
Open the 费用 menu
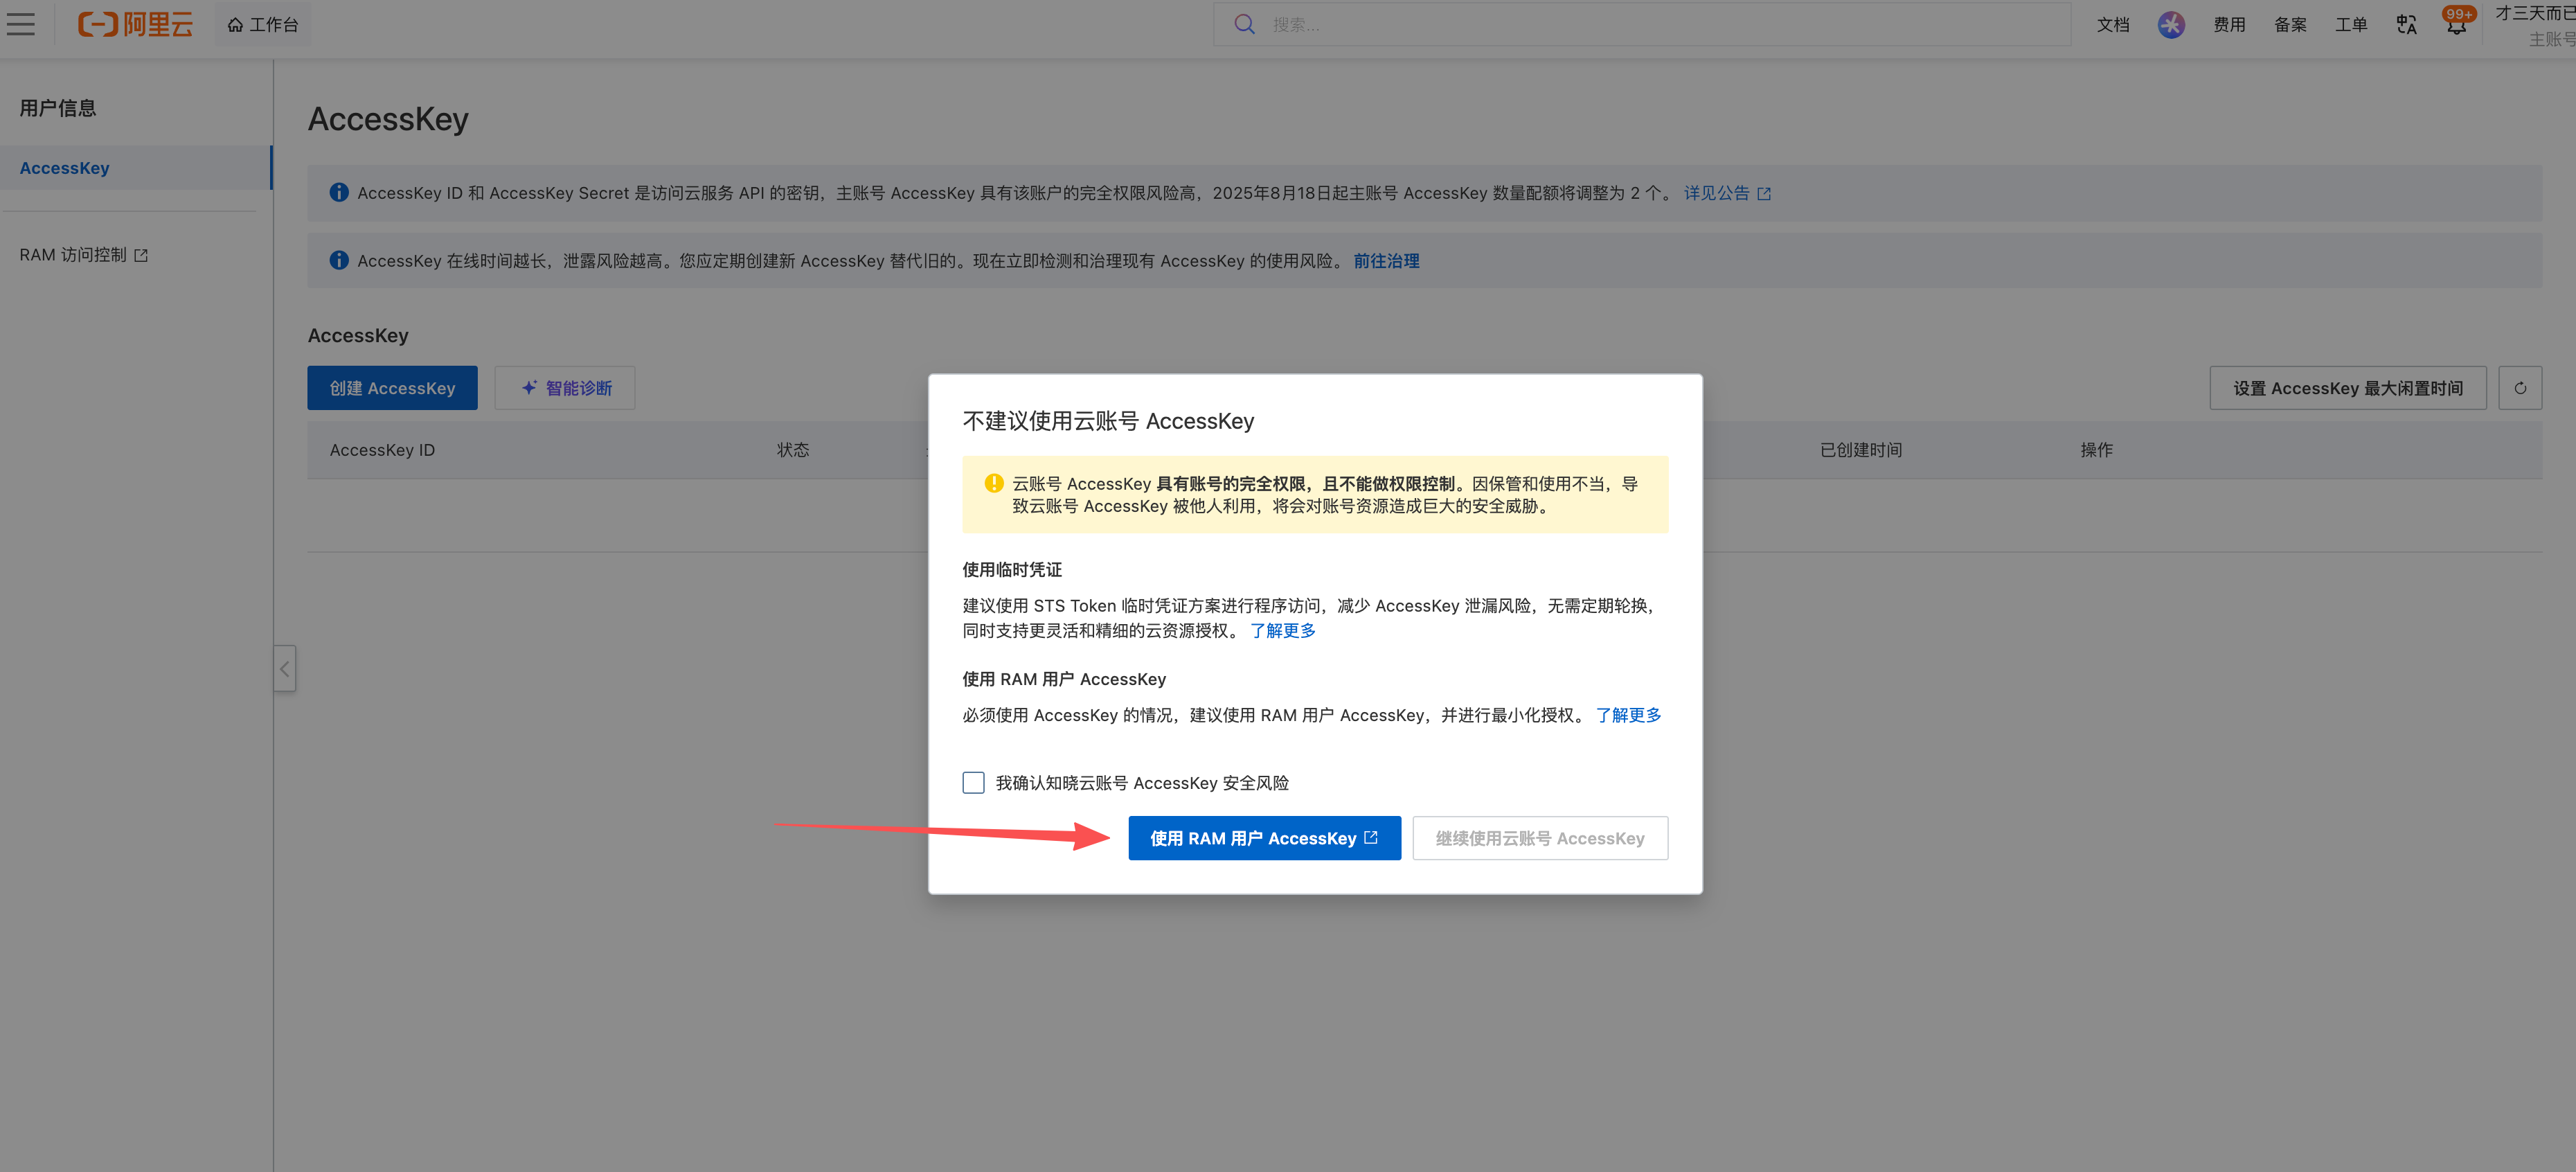2228,25
